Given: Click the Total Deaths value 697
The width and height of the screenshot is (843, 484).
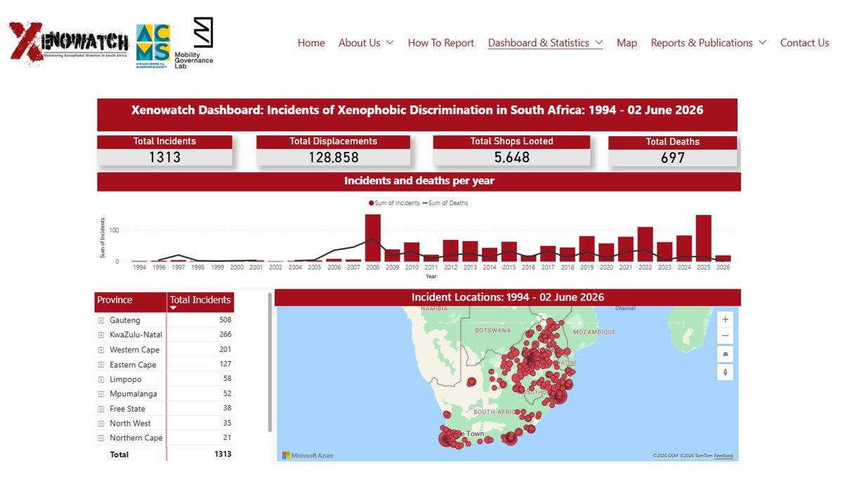Looking at the screenshot, I should 672,158.
